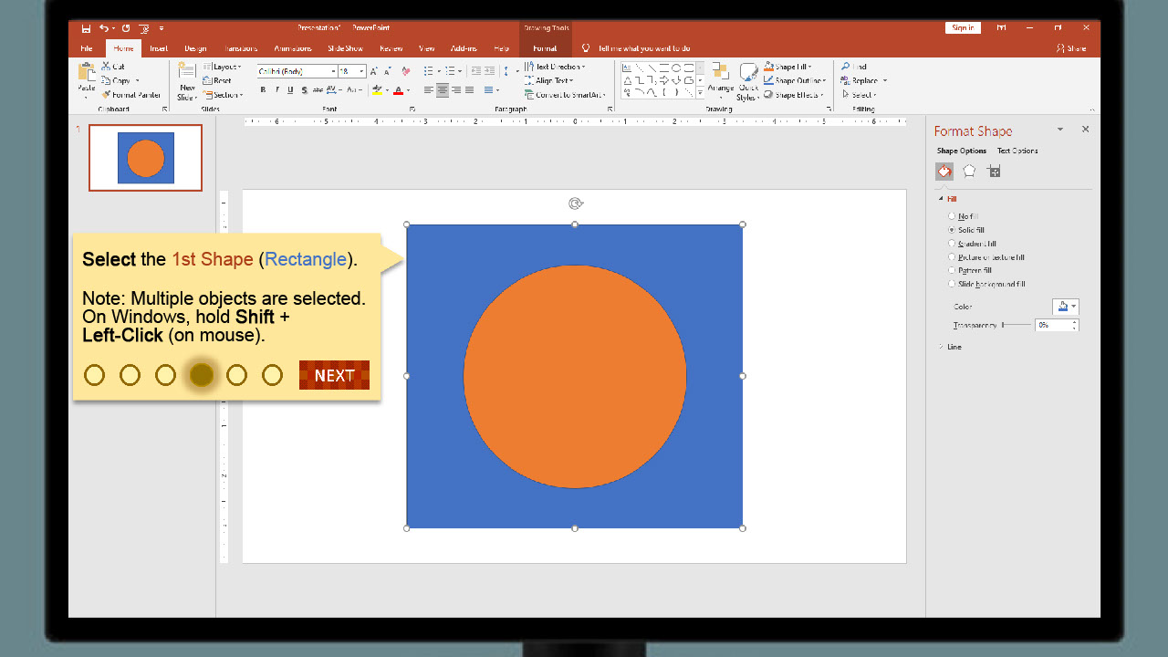The image size is (1168, 657).
Task: Open the Effects pentagon icon in Format Shape
Action: [x=969, y=171]
